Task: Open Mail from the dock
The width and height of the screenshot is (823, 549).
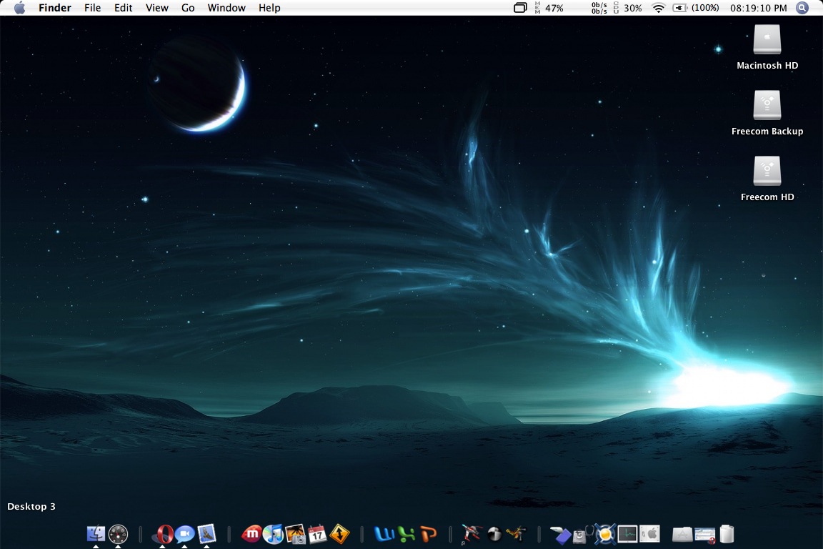Action: [x=206, y=534]
